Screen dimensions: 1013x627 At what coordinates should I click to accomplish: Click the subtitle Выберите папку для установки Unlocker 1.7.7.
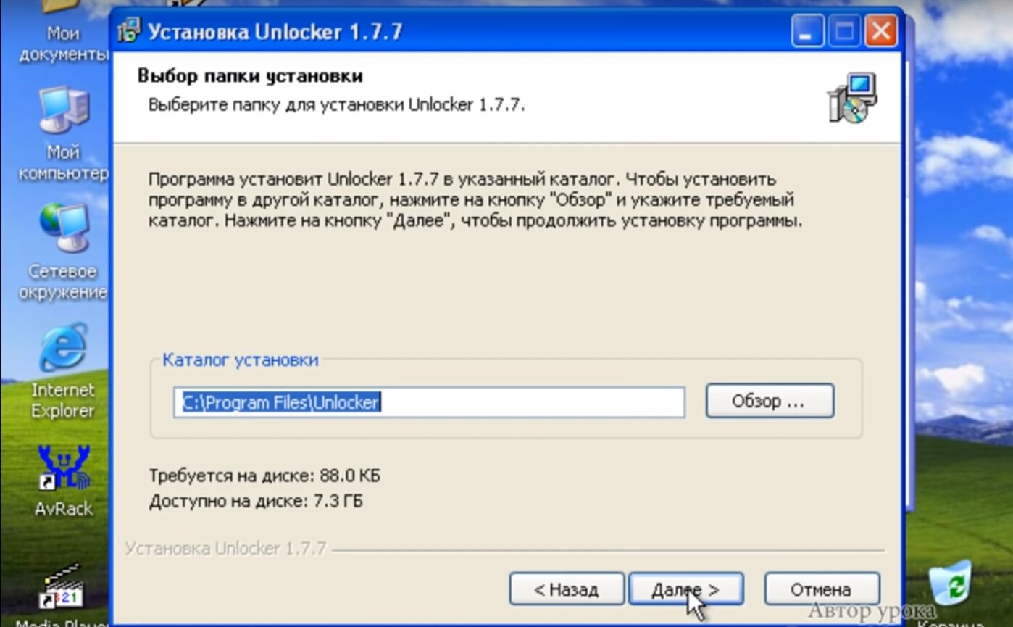click(336, 104)
